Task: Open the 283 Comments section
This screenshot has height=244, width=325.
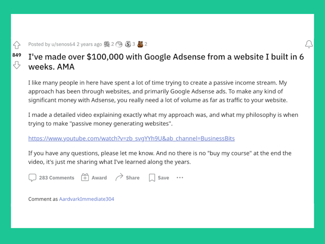Action: tap(51, 178)
